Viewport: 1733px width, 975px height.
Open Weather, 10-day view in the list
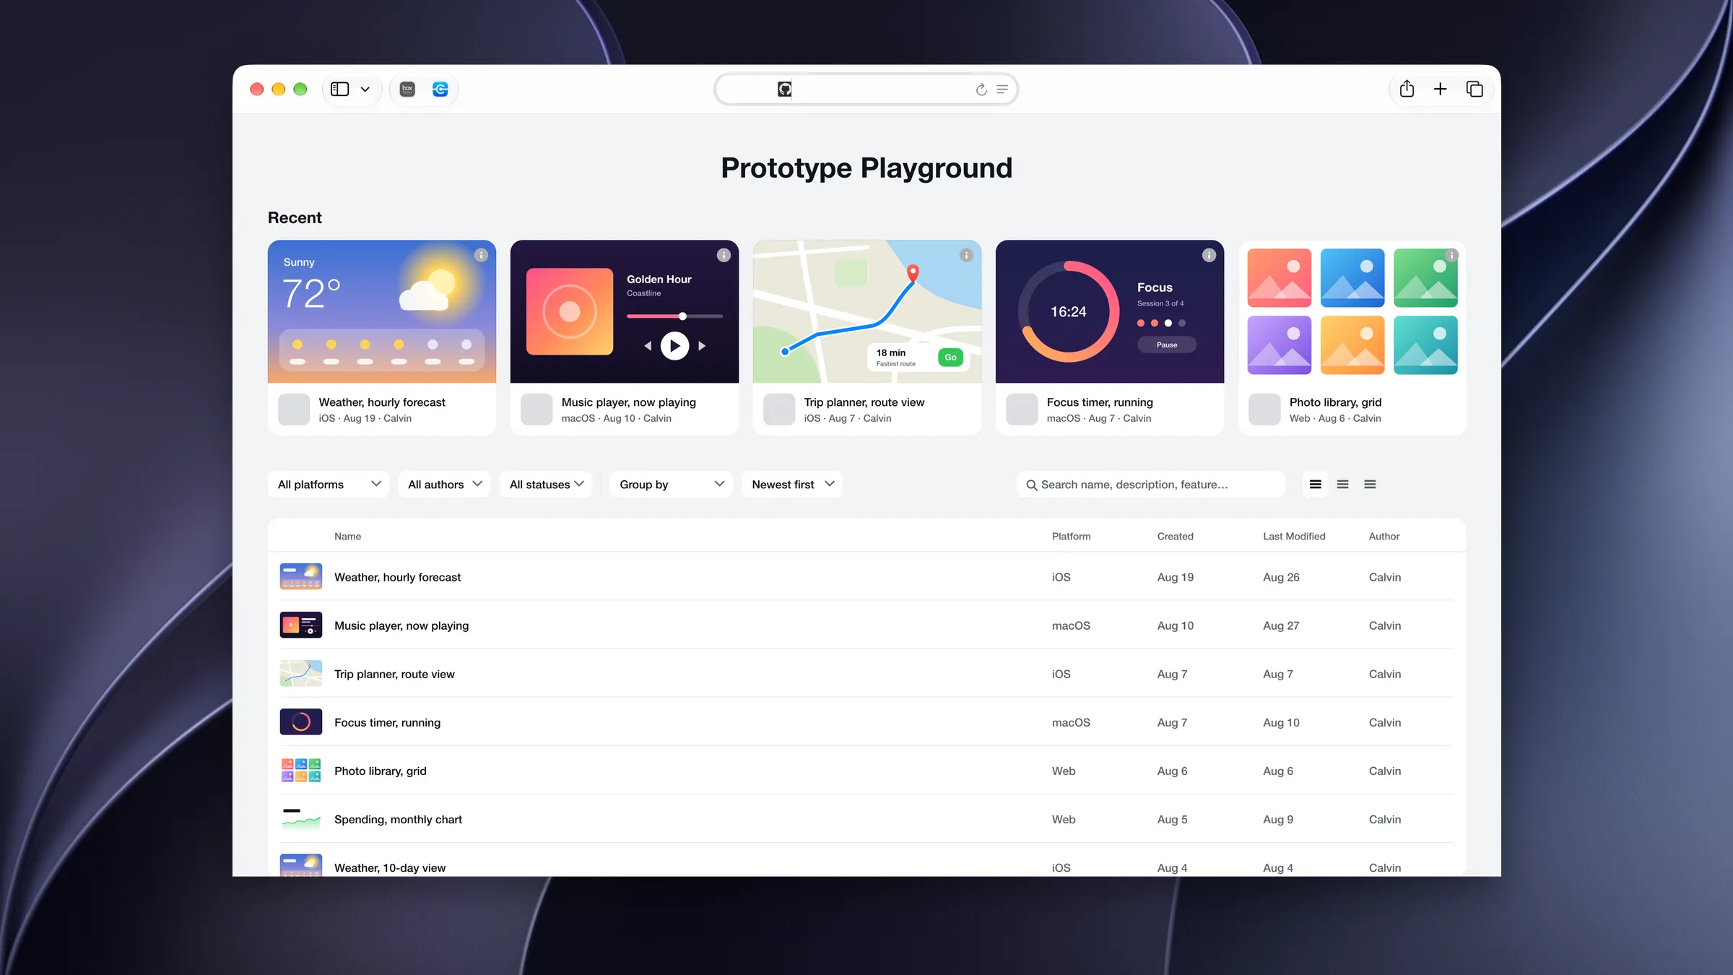(x=390, y=867)
